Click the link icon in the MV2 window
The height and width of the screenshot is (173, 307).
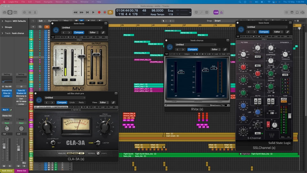tap(103, 32)
